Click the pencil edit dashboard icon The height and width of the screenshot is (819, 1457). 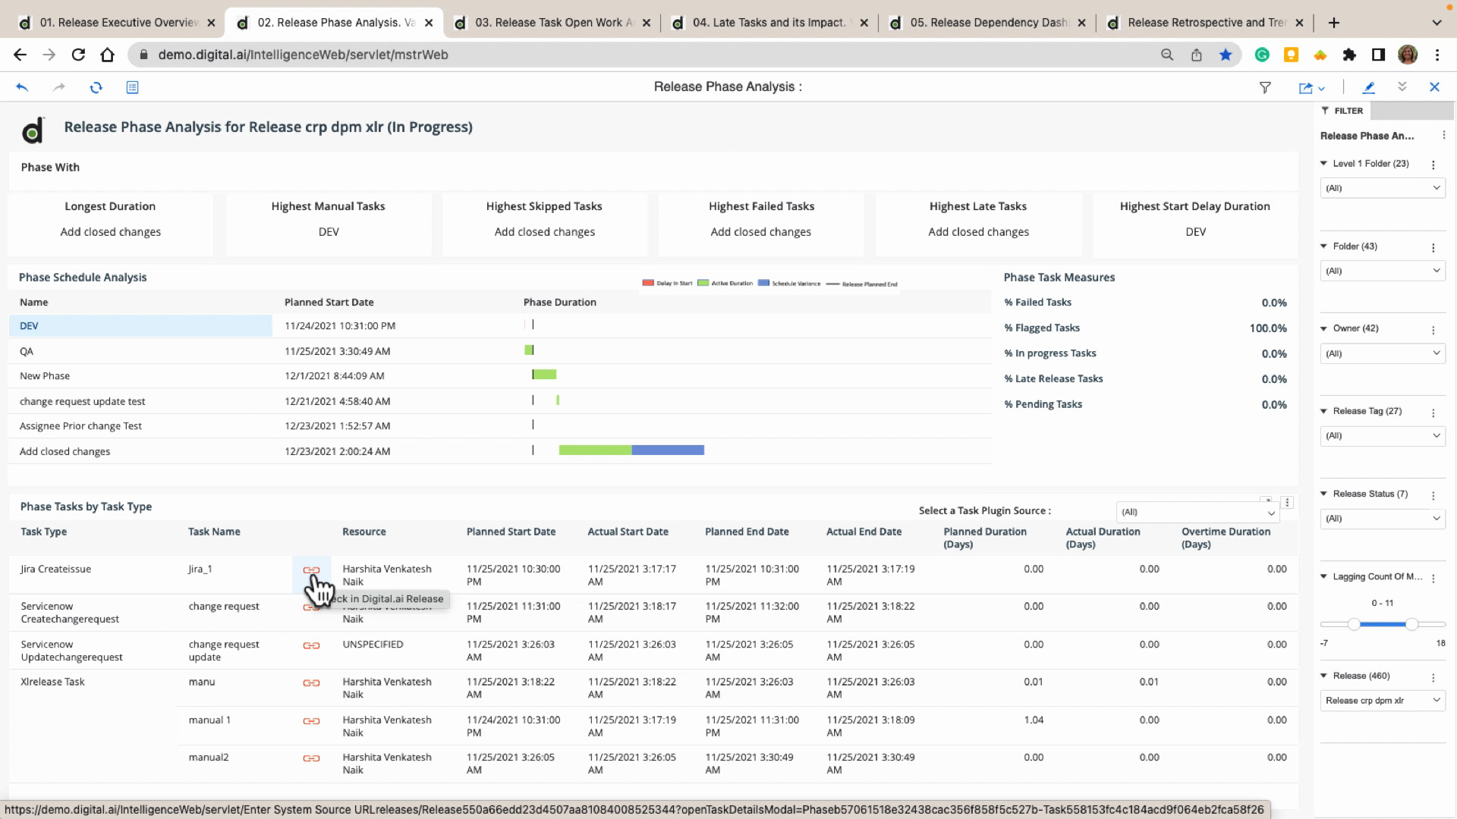1369,88
